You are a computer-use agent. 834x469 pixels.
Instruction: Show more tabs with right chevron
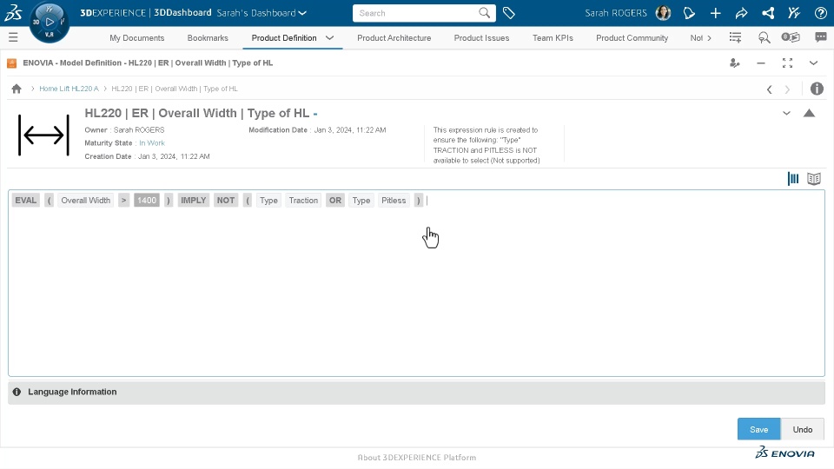[x=709, y=37]
